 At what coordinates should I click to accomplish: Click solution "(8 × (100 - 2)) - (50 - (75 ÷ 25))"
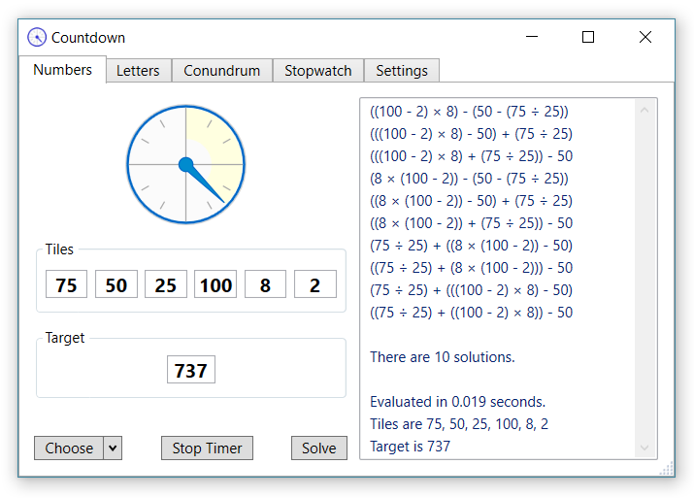click(469, 179)
